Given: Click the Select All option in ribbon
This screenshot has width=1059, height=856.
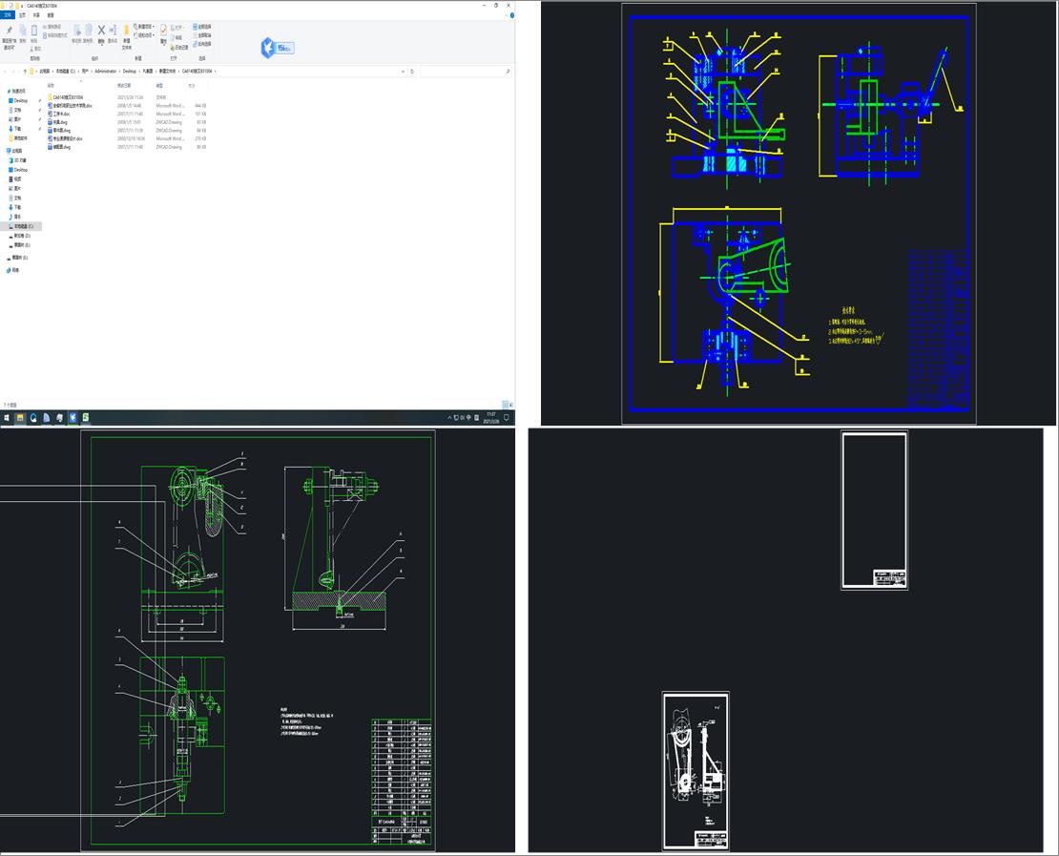Looking at the screenshot, I should (x=202, y=27).
